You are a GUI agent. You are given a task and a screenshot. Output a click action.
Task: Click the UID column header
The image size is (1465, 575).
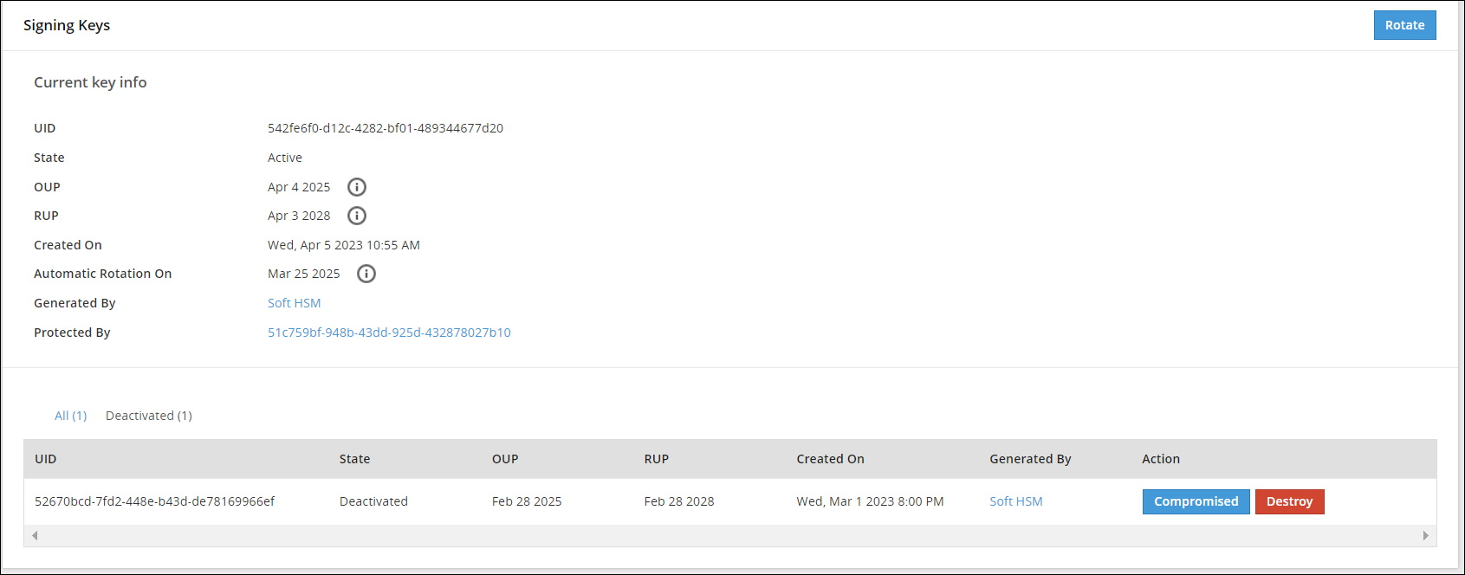click(x=46, y=458)
